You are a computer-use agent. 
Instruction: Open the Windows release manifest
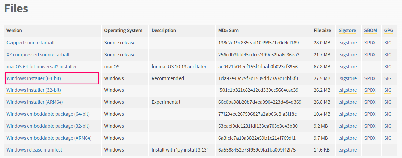coord(34,150)
